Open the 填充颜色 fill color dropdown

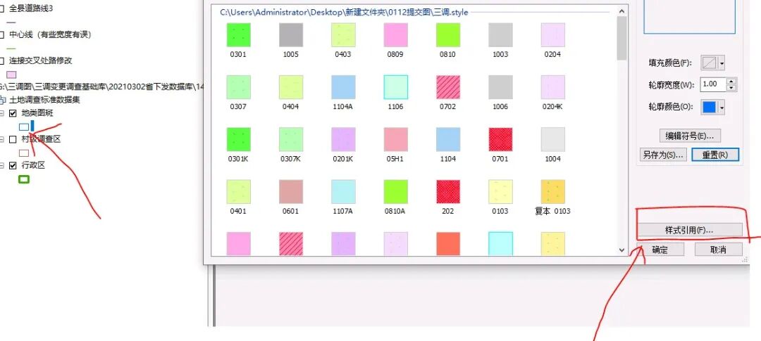point(722,63)
